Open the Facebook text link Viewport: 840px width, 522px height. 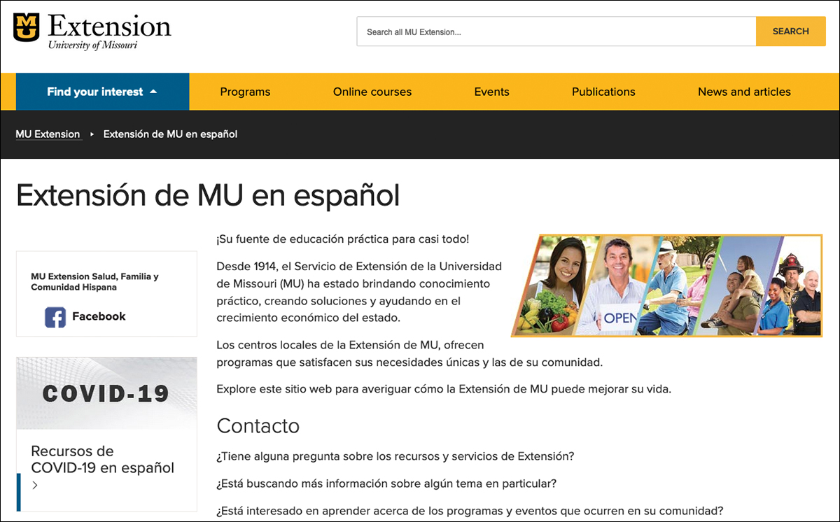[99, 317]
